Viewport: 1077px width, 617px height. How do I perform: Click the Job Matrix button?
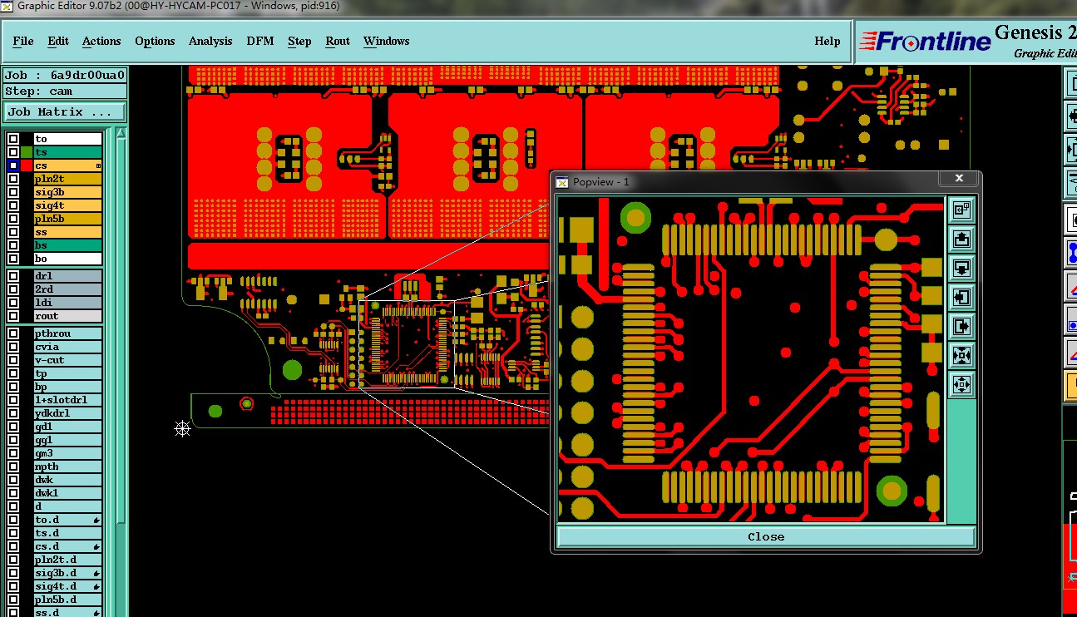click(65, 111)
